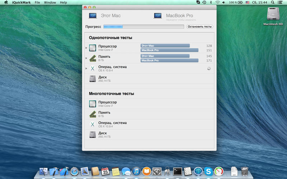Click the volume icon in menu bar
287x179 pixels.
[x=224, y=3]
